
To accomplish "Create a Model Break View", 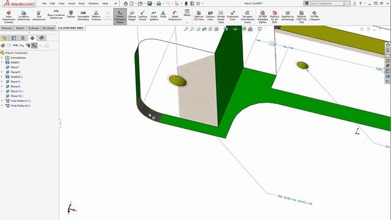I will tap(221, 17).
